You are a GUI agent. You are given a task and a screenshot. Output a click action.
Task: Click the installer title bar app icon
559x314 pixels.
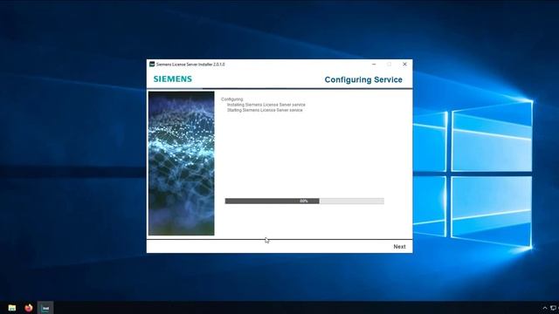pyautogui.click(x=152, y=64)
